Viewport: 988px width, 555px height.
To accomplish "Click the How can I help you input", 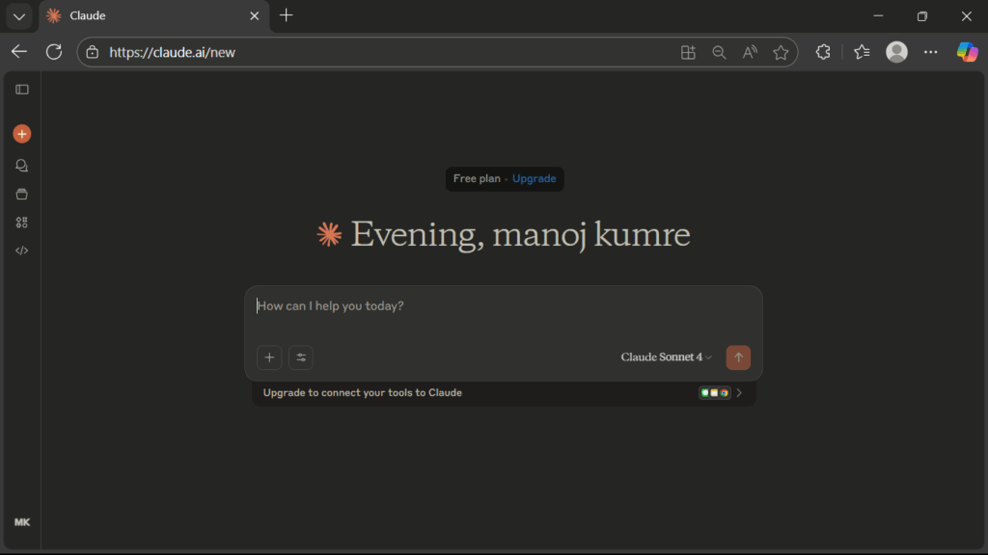I will 502,306.
